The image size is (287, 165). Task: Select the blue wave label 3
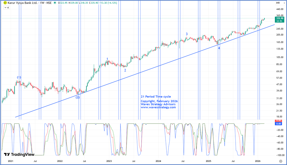[187, 34]
